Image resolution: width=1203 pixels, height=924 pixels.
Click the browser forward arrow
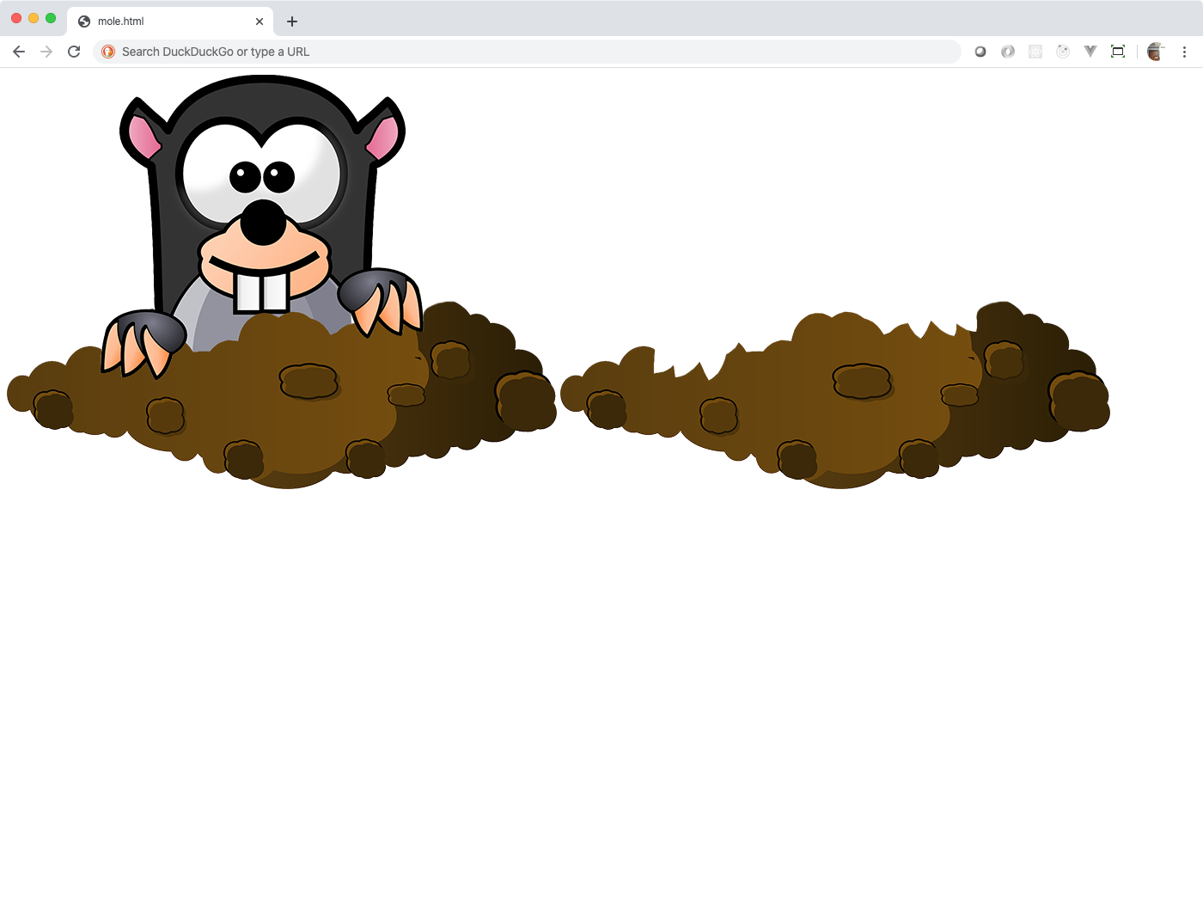pyautogui.click(x=46, y=52)
